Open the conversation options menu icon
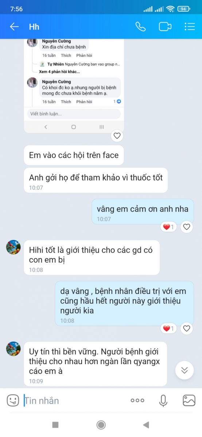 190,27
